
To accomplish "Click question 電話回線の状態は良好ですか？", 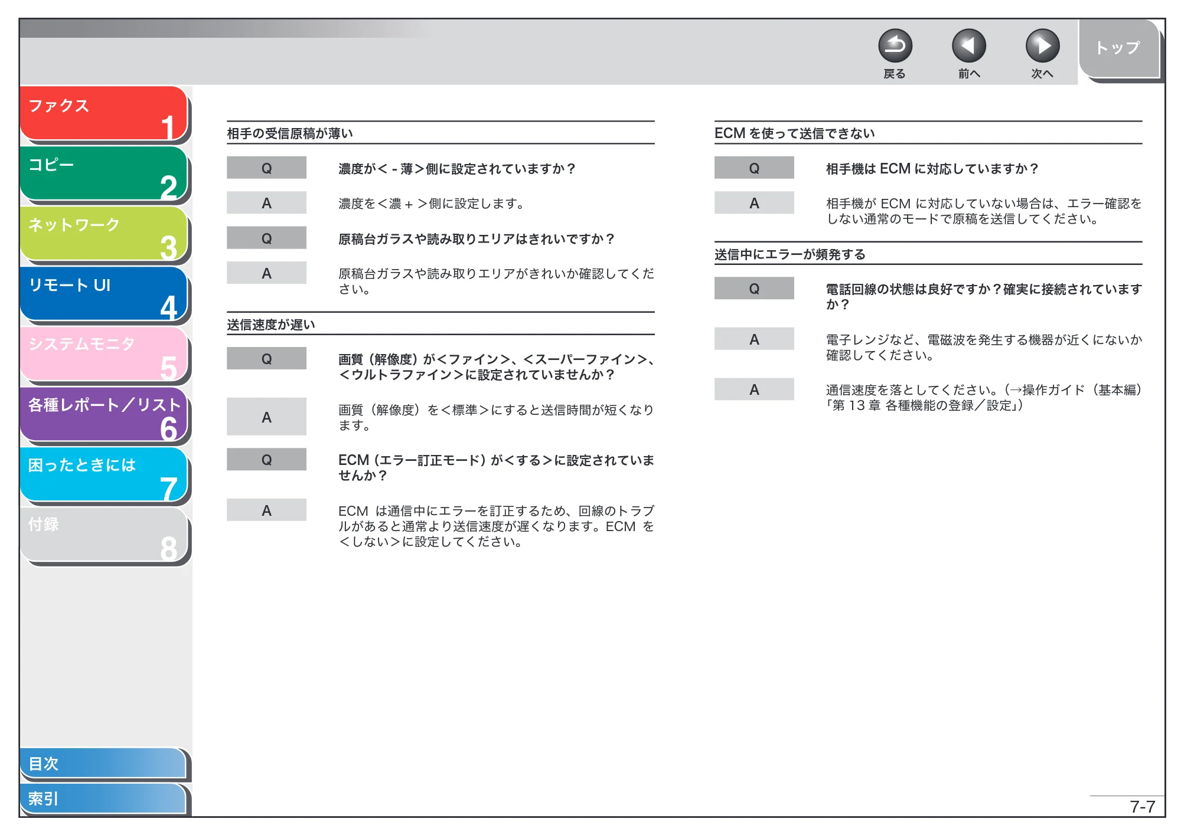I will 983,297.
